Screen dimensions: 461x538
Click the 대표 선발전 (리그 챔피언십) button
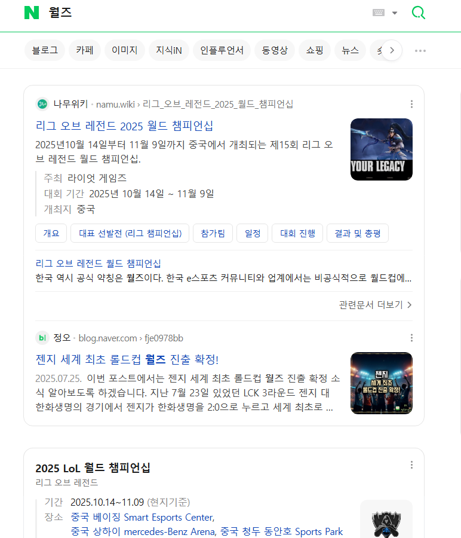tap(130, 233)
